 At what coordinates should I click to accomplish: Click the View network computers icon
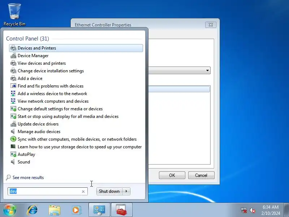click(13, 101)
